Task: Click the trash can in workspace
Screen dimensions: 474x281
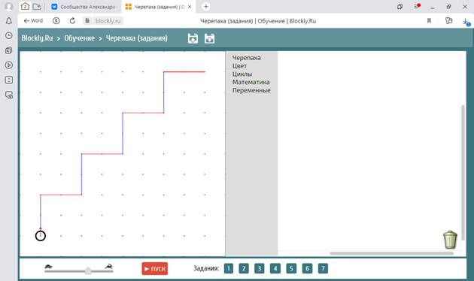Action: pyautogui.click(x=450, y=240)
